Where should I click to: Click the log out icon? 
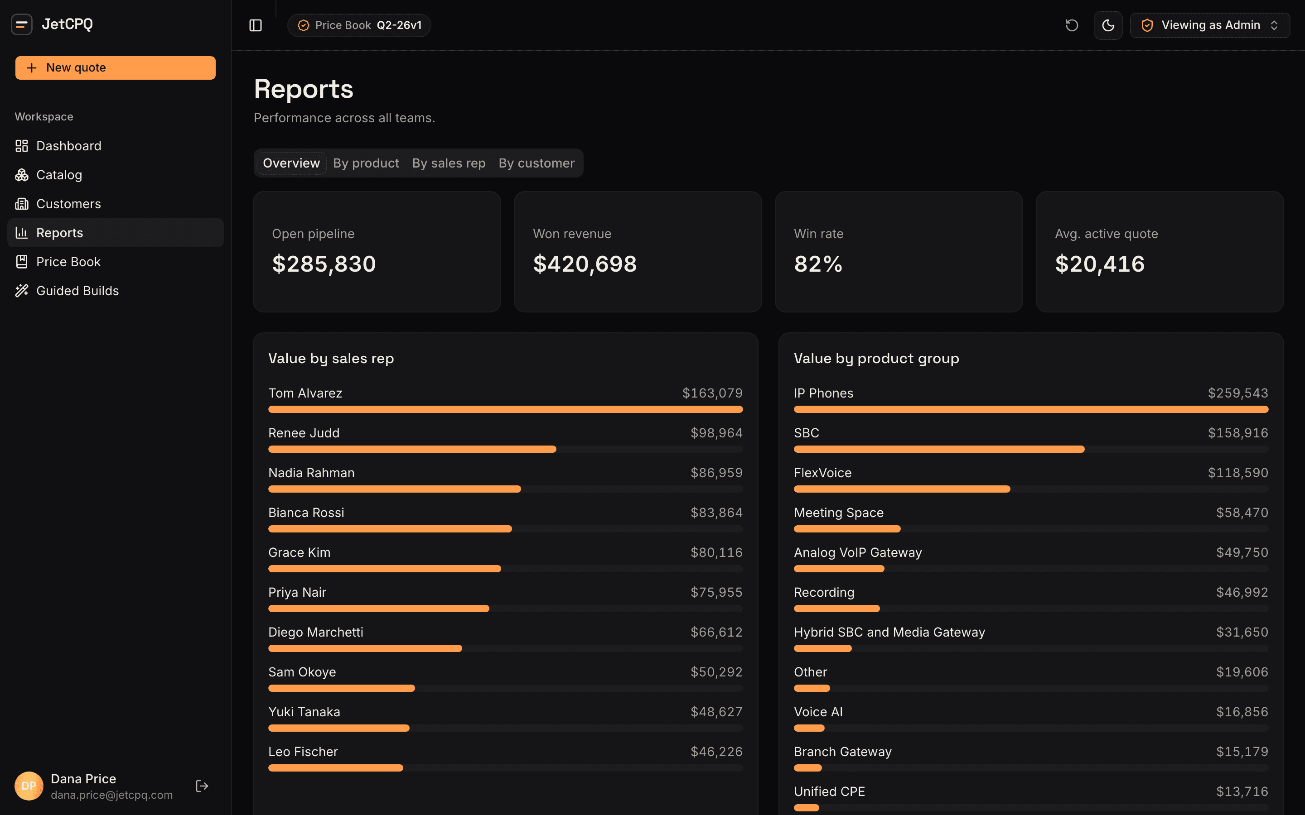click(x=202, y=786)
